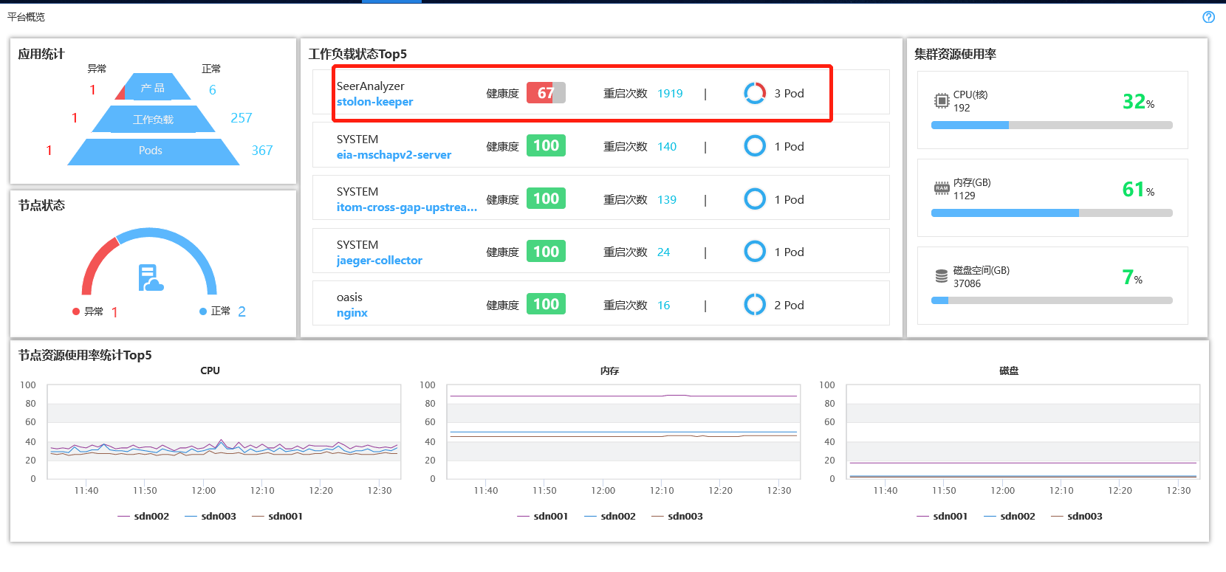Click the jaeger-collector pod status ring icon
This screenshot has height=572, width=1226.
click(754, 252)
